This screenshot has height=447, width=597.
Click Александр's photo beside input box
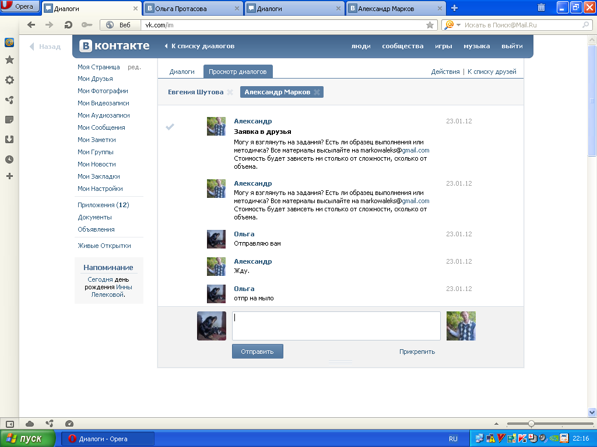pyautogui.click(x=461, y=326)
